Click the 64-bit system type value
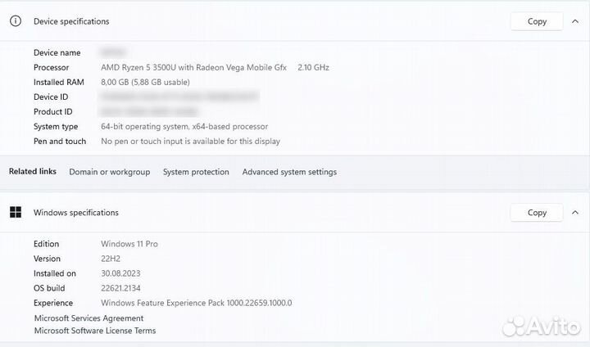The height and width of the screenshot is (347, 590). pos(184,127)
